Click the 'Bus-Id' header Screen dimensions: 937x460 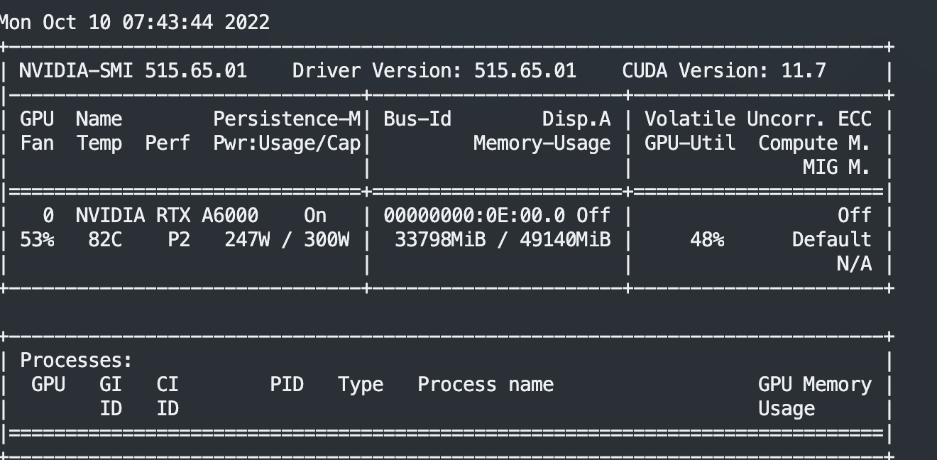417,119
